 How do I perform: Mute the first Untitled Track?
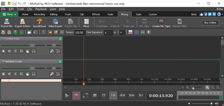coord(9,51)
